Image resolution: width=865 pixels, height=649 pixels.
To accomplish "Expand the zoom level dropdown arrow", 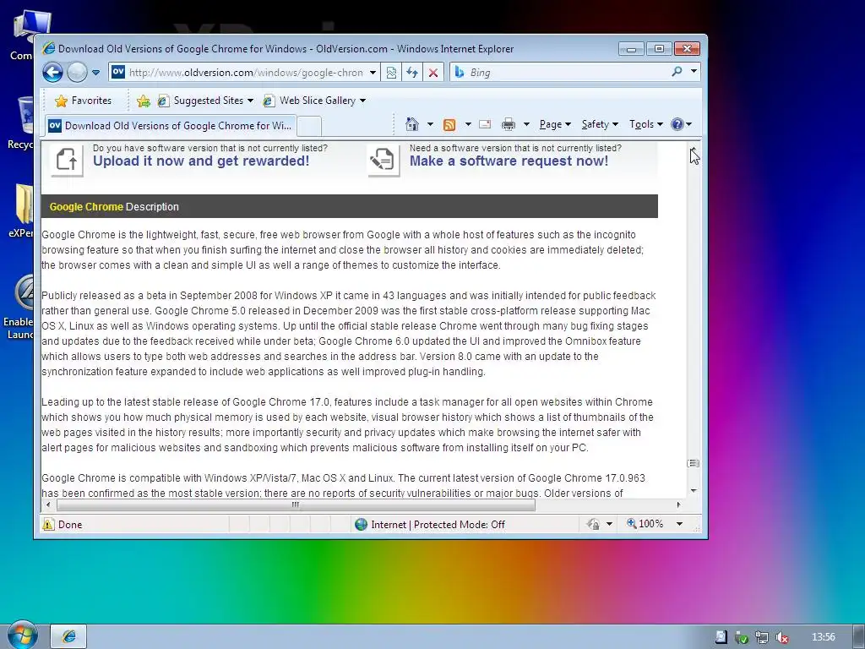I will tap(680, 524).
